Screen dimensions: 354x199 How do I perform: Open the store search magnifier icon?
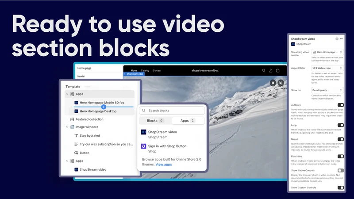pos(264,71)
